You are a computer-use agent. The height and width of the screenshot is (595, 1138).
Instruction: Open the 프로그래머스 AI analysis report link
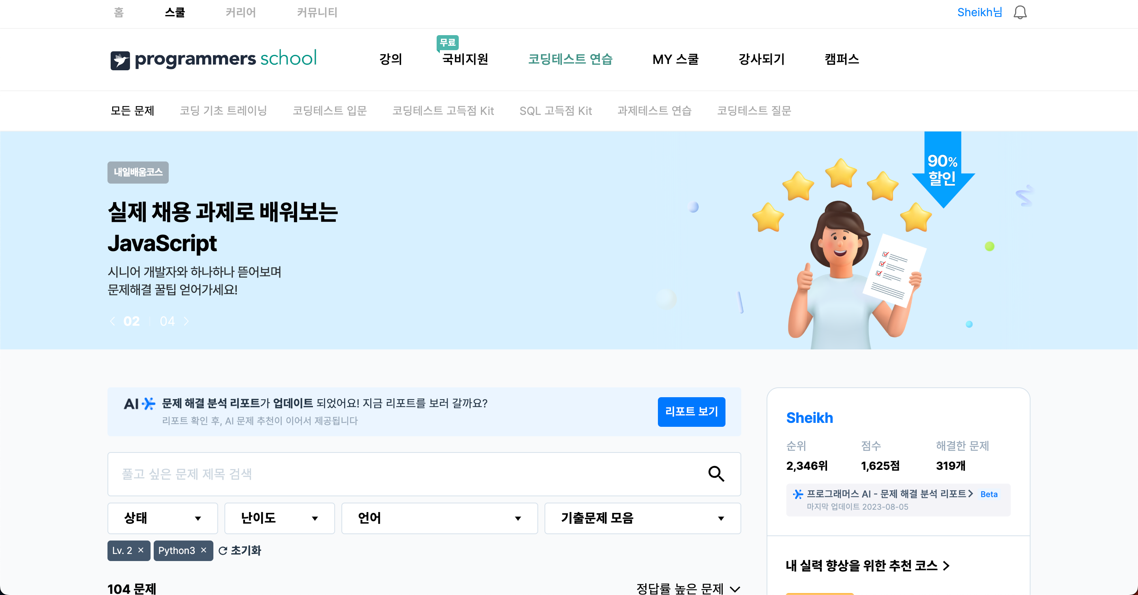tap(889, 494)
